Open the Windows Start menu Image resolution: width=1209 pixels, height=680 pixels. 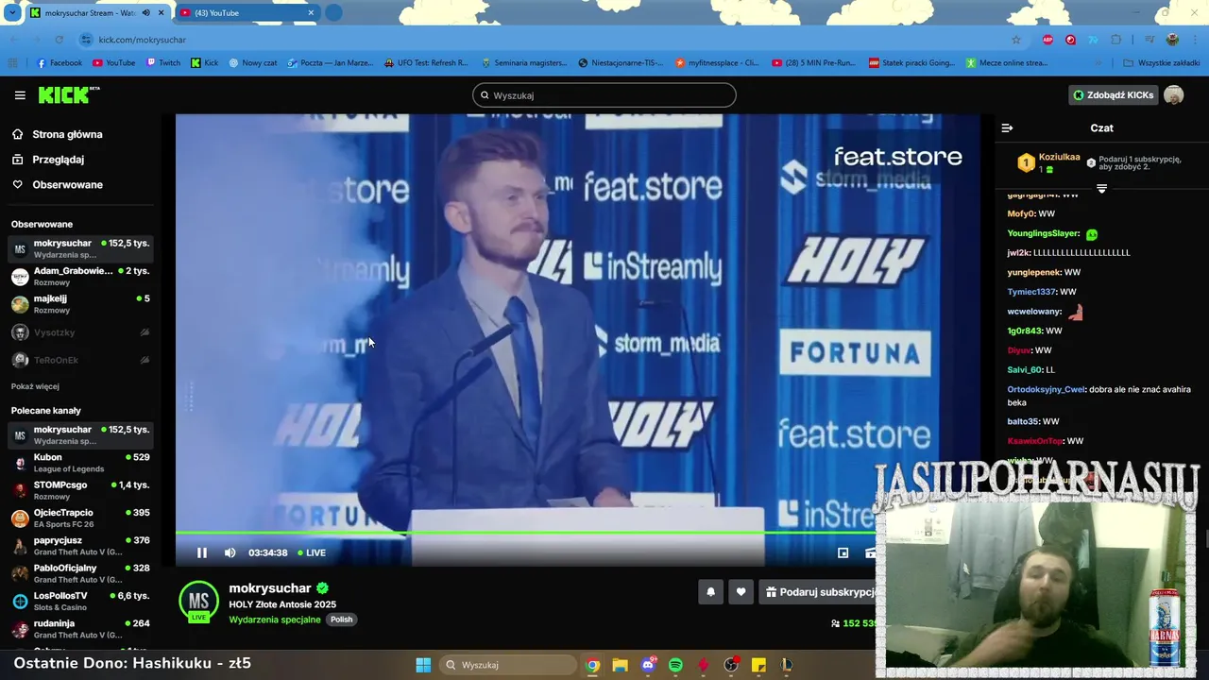423,665
